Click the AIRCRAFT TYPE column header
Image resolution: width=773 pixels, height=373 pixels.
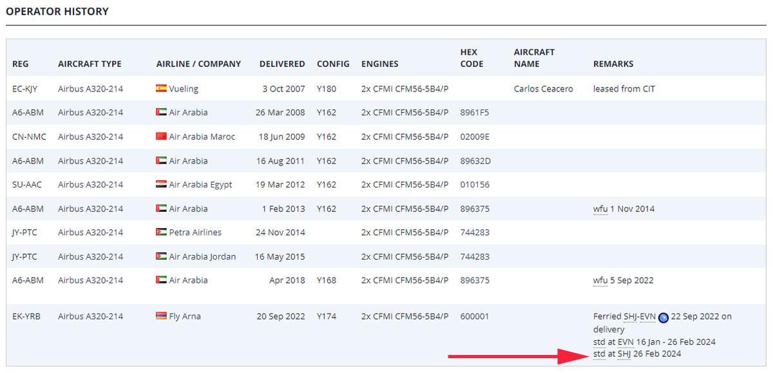pyautogui.click(x=90, y=64)
